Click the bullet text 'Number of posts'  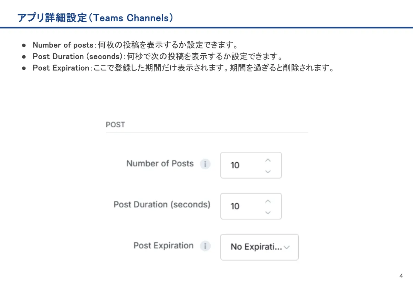[x=63, y=45]
